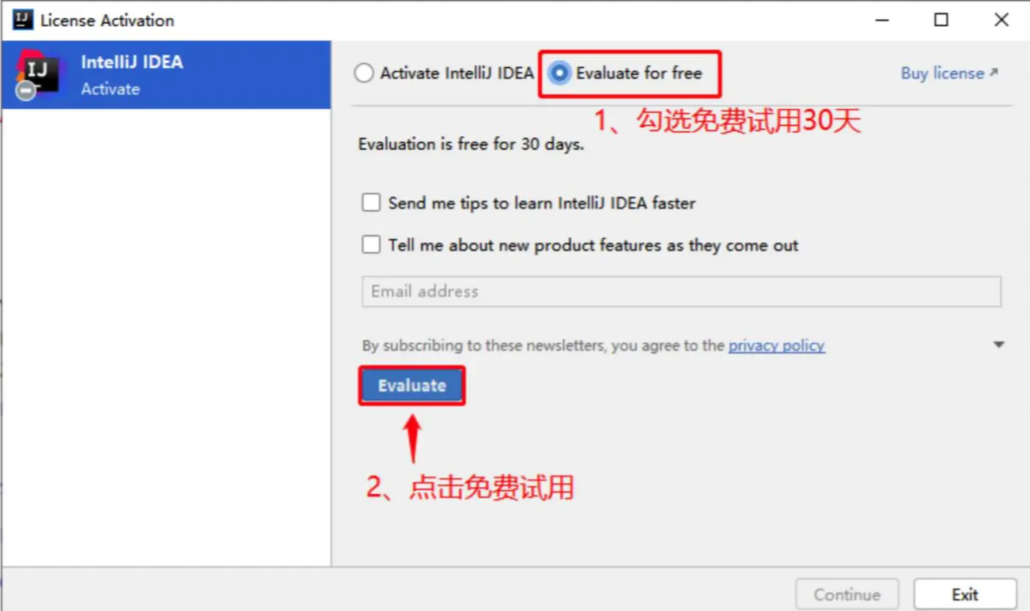Check Tell me about new product features

pyautogui.click(x=371, y=245)
